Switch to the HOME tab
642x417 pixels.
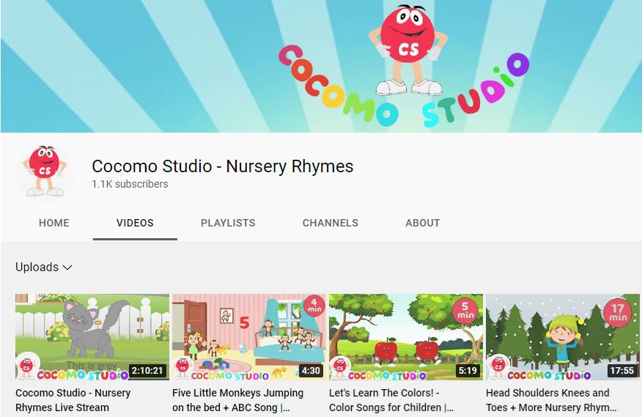[x=54, y=223]
